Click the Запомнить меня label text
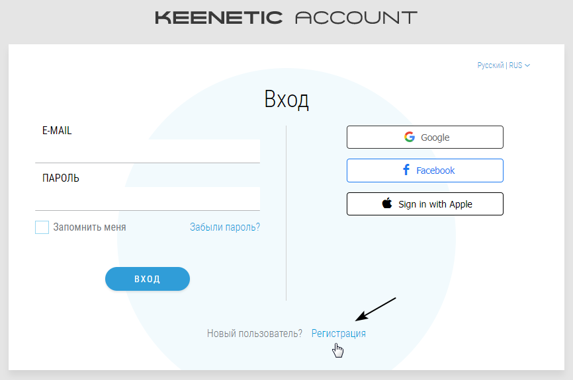This screenshot has height=380, width=573. click(89, 227)
